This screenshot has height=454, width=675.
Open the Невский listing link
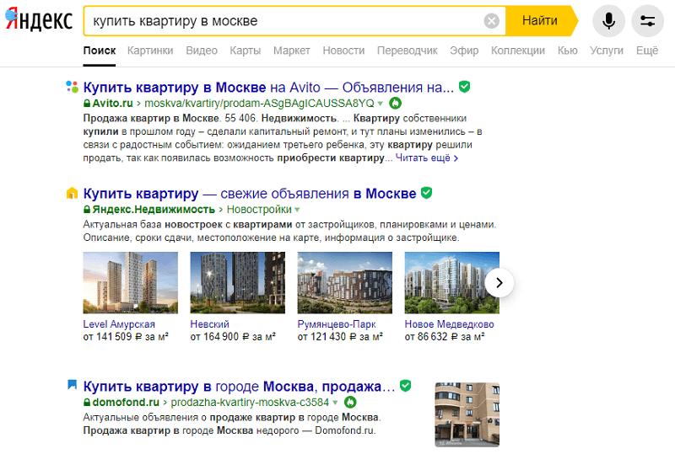click(209, 324)
